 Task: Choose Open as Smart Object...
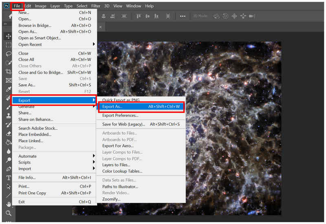(x=55, y=38)
